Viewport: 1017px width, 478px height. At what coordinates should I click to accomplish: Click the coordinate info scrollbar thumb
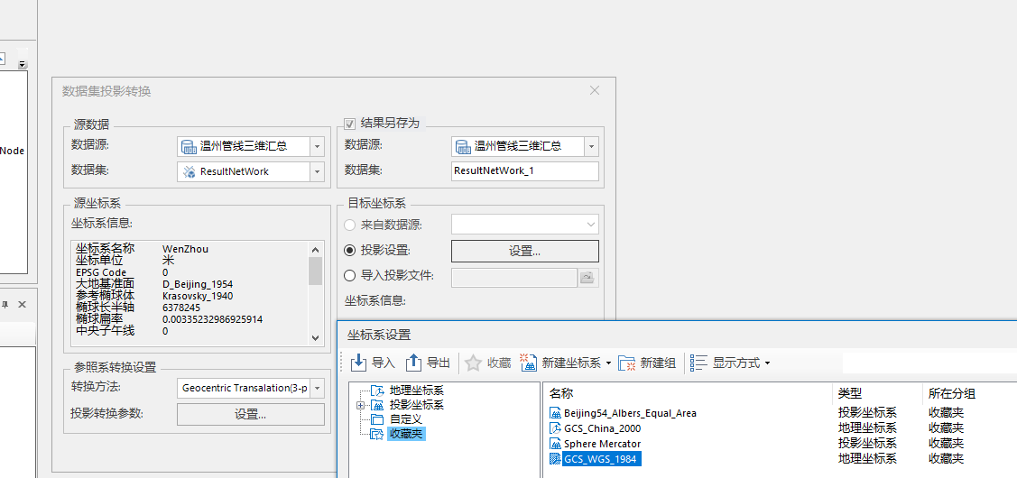tap(315, 271)
